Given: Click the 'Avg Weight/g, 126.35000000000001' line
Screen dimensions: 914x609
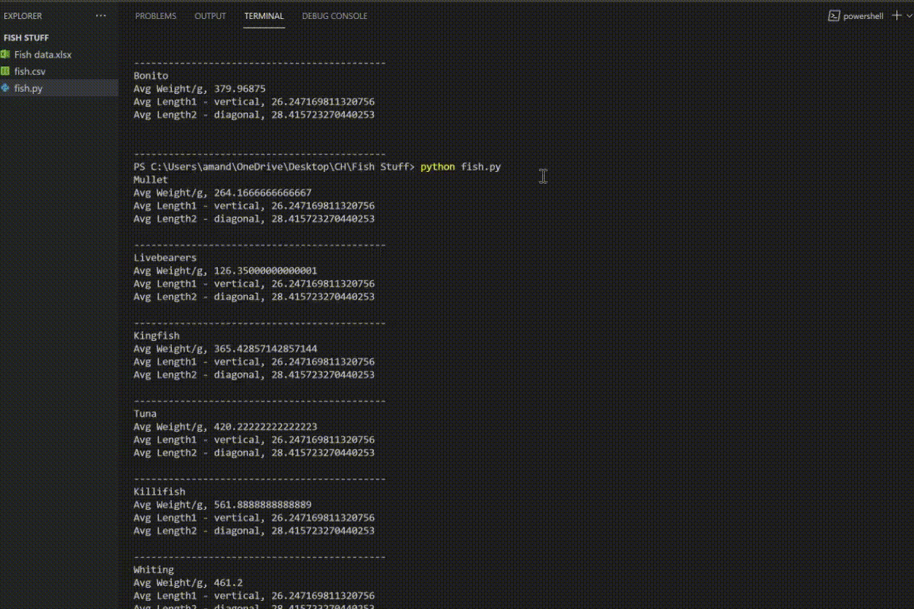Looking at the screenshot, I should (225, 271).
